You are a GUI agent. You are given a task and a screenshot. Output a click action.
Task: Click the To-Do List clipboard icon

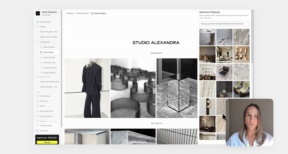pos(37,101)
